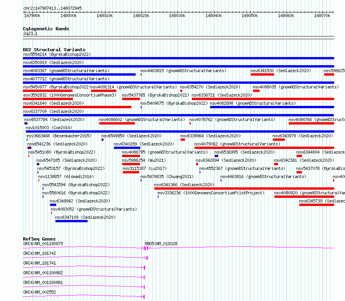The width and height of the screenshot is (345, 301).
Task: Click the blue nsv6340289 variant bar
Action: (127, 148)
